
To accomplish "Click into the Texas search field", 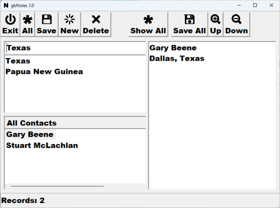I will (75, 48).
